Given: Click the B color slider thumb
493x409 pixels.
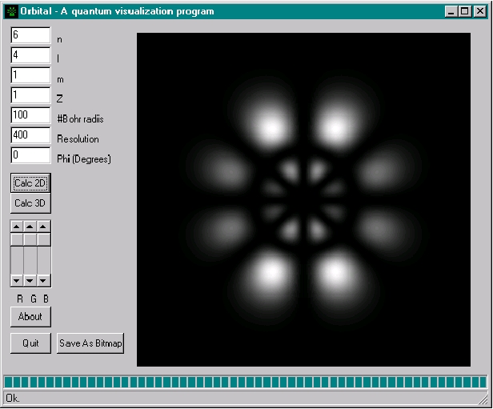Looking at the screenshot, I should point(43,239).
